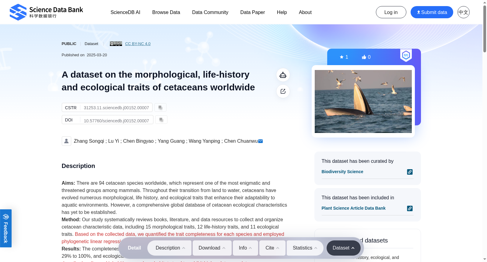
Task: Open the CC BY-NC 4.0 license link
Action: coord(138,44)
